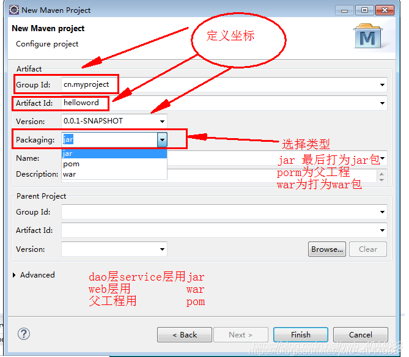This screenshot has width=409, height=357.
Task: Click the Description scrollbar down arrow
Action: (381, 180)
